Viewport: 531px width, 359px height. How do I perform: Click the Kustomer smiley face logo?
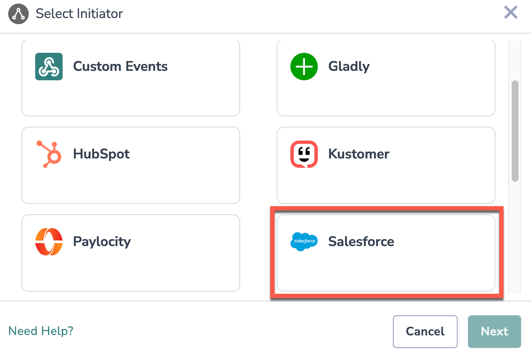(x=304, y=154)
